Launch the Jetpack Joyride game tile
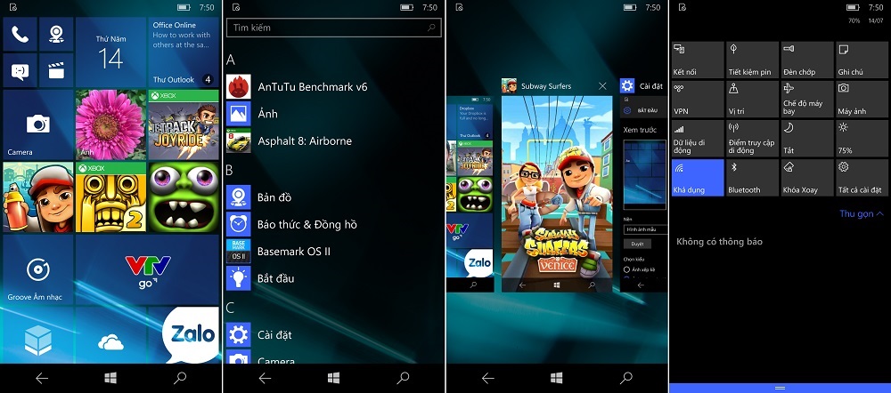The width and height of the screenshot is (891, 393). tap(184, 124)
